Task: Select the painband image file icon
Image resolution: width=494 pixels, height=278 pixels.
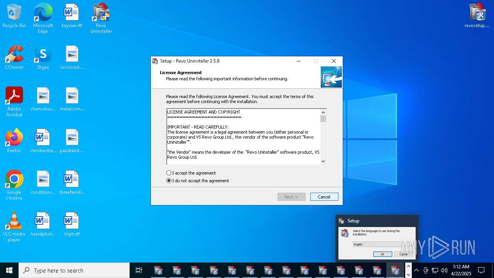Action: 72,141
